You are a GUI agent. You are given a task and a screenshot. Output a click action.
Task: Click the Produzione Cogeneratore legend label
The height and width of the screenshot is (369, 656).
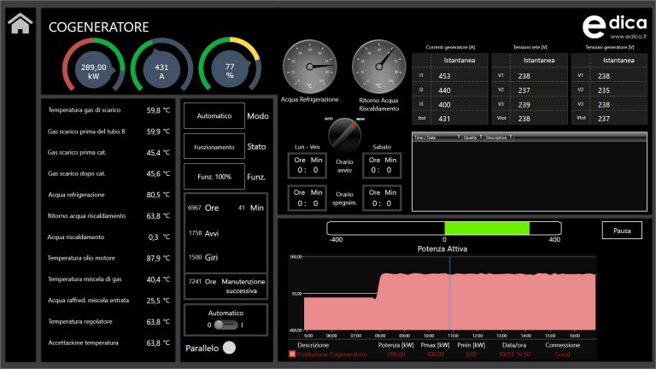pos(331,354)
